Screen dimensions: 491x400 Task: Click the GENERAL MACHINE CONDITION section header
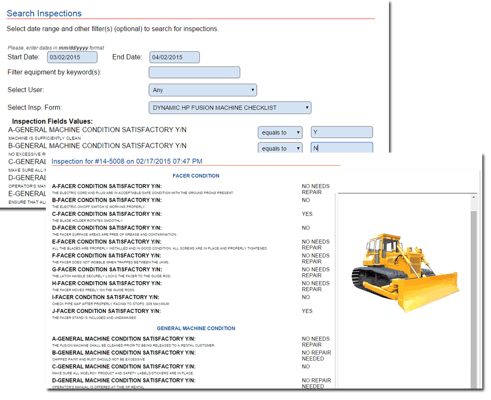[196, 328]
